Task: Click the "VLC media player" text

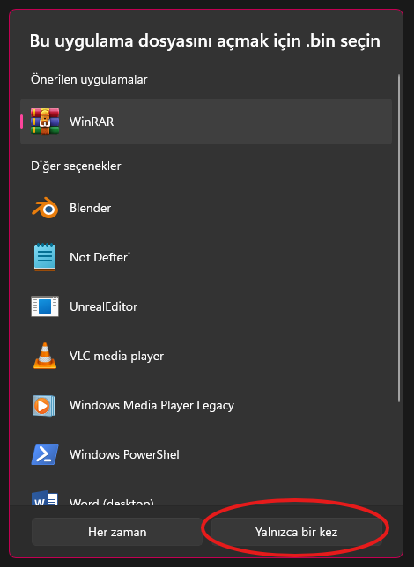Action: [x=116, y=357]
